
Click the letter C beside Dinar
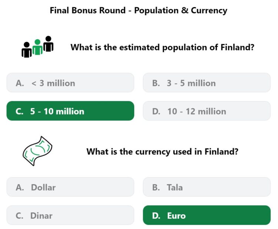click(20, 216)
